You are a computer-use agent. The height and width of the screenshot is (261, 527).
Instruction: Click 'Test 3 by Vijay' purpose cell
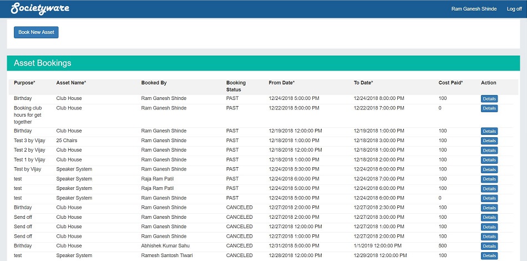[29, 140]
